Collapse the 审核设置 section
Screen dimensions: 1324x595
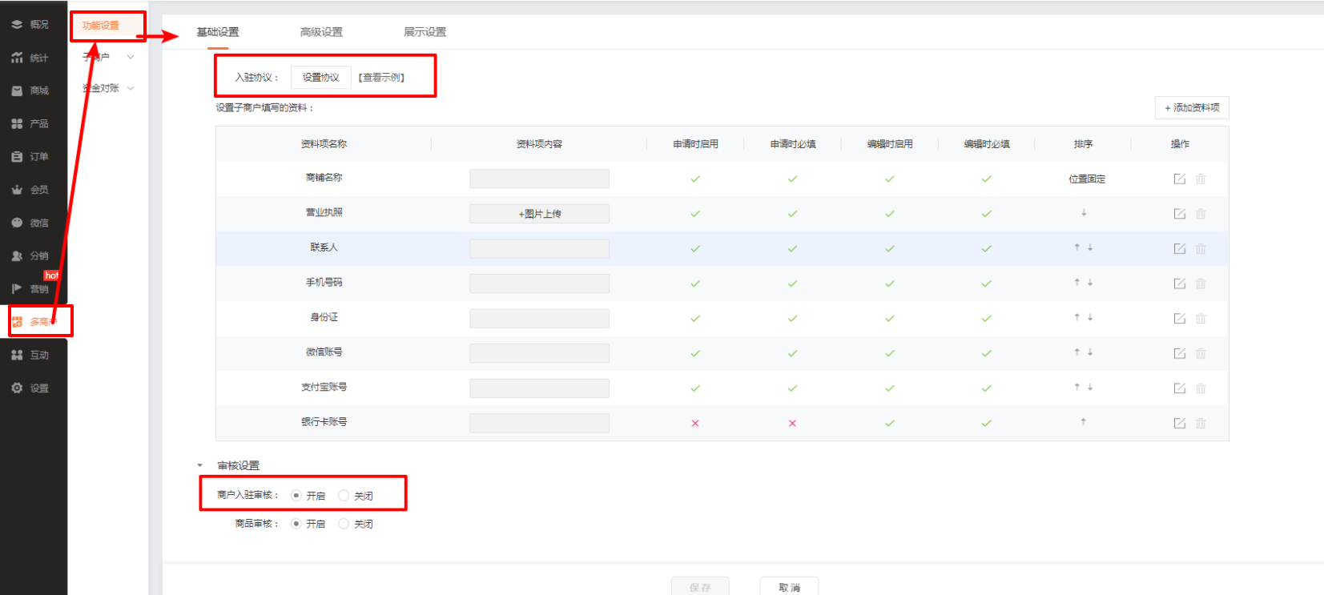click(200, 465)
